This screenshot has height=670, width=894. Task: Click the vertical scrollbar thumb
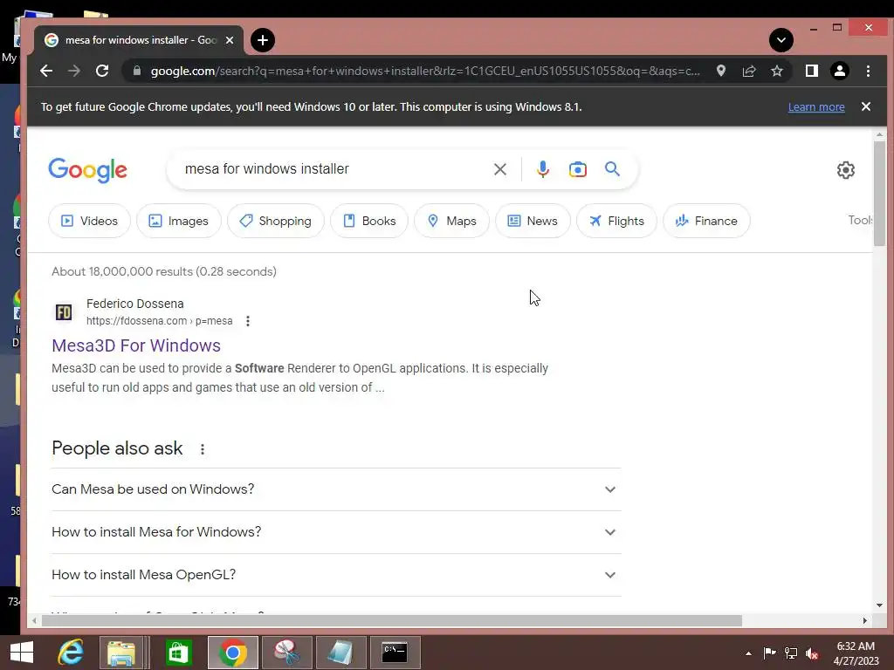(x=879, y=194)
